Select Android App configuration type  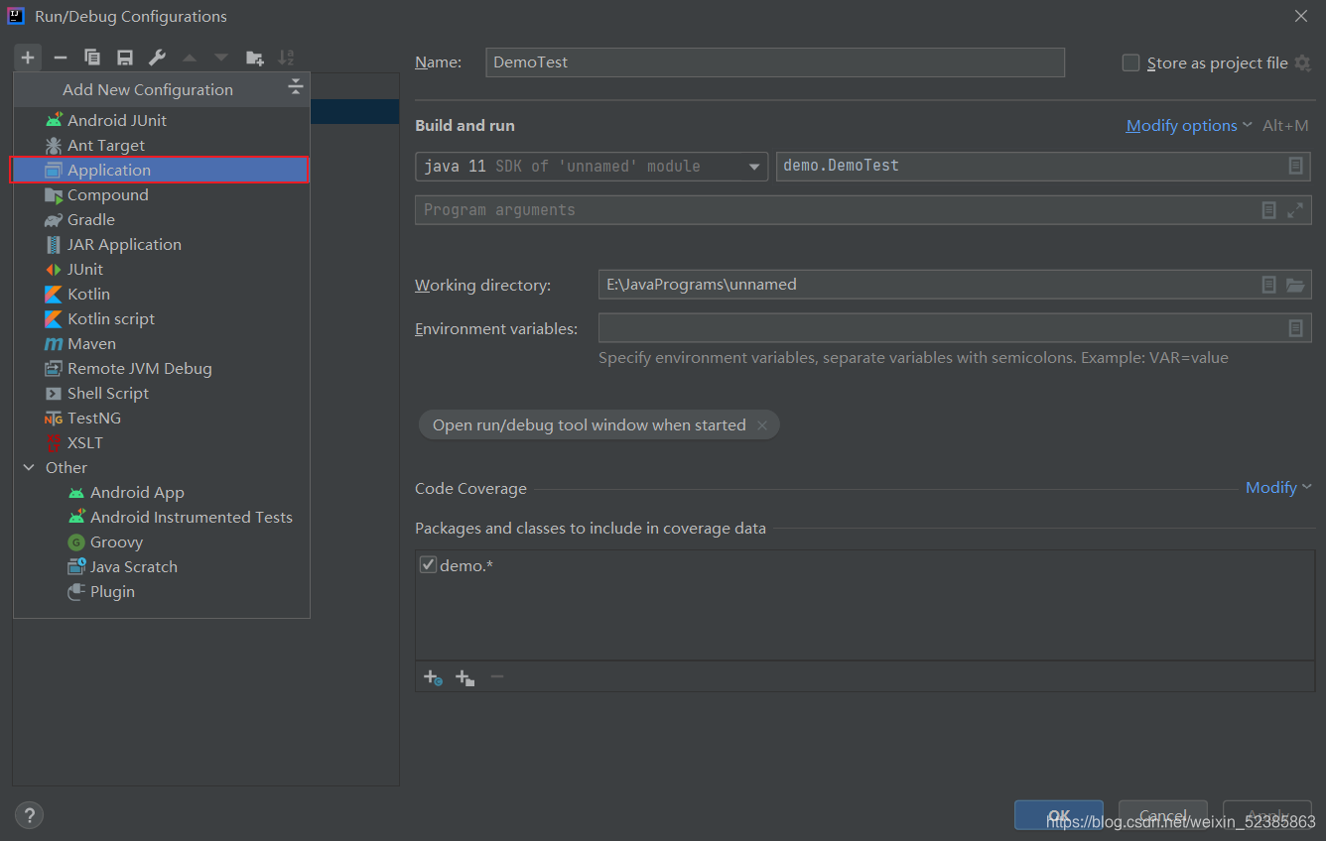point(162,492)
